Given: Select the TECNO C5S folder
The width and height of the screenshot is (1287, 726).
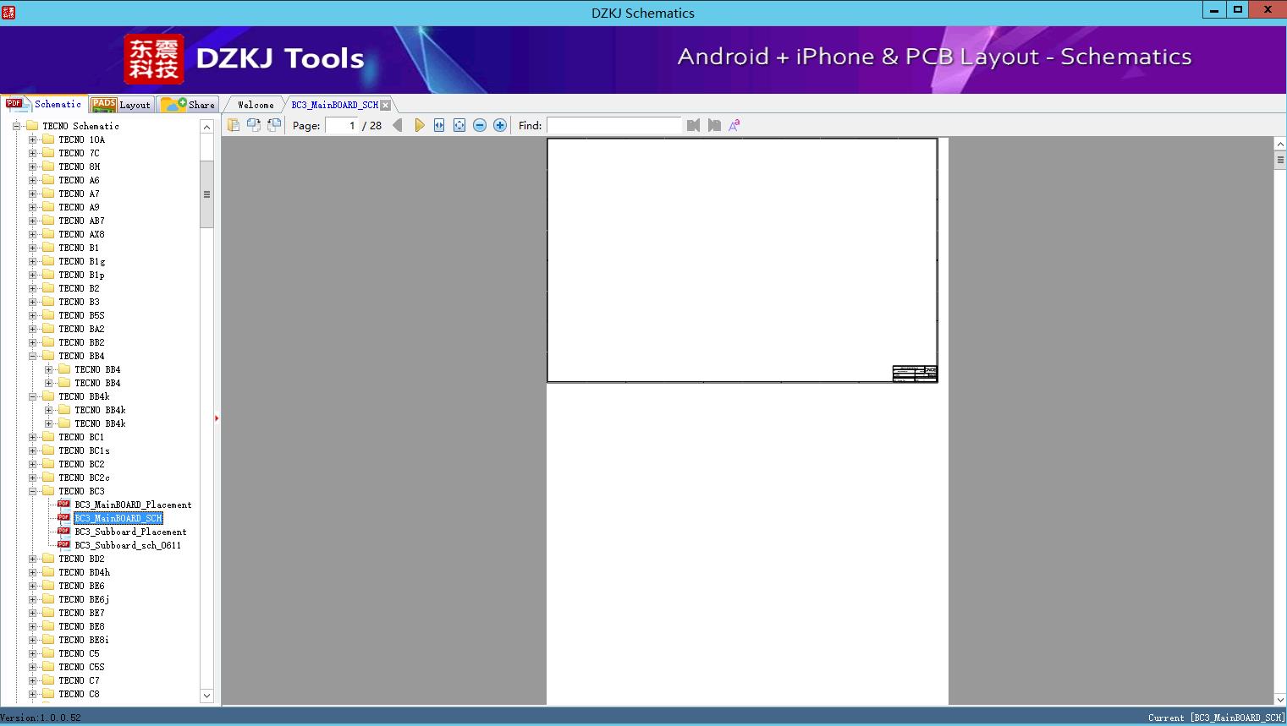Looking at the screenshot, I should coord(81,667).
